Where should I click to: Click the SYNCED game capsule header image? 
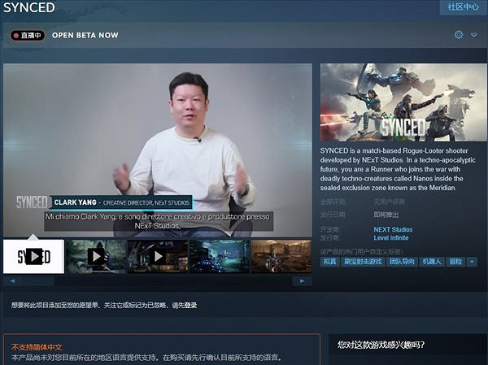point(404,102)
